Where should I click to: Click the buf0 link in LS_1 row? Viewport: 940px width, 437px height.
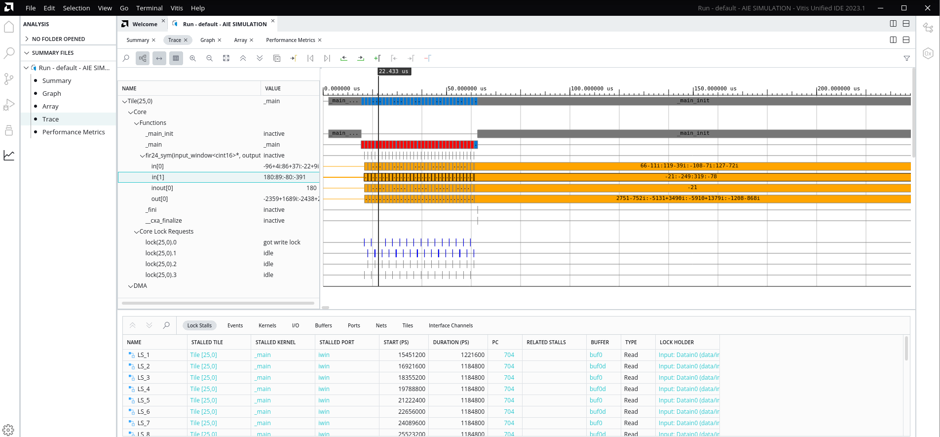point(596,355)
